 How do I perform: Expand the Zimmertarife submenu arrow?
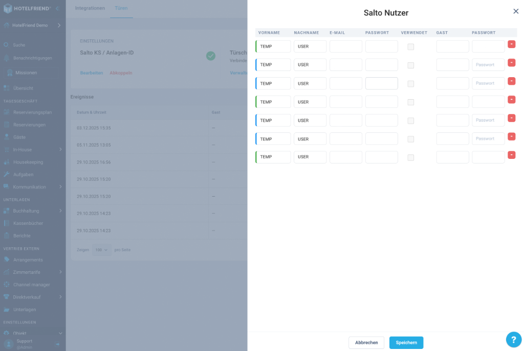pos(60,272)
